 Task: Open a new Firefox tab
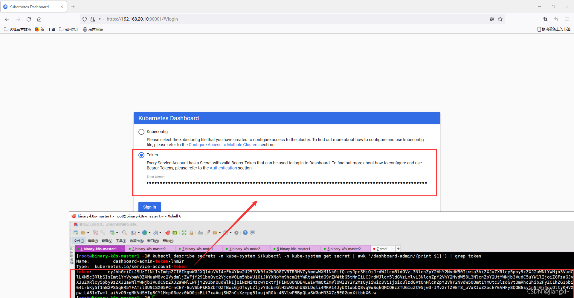coord(73,7)
